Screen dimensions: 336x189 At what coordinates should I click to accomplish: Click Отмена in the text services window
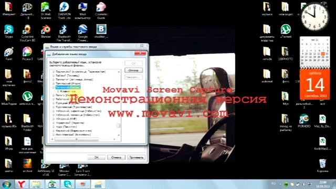pyautogui.click(x=116, y=157)
